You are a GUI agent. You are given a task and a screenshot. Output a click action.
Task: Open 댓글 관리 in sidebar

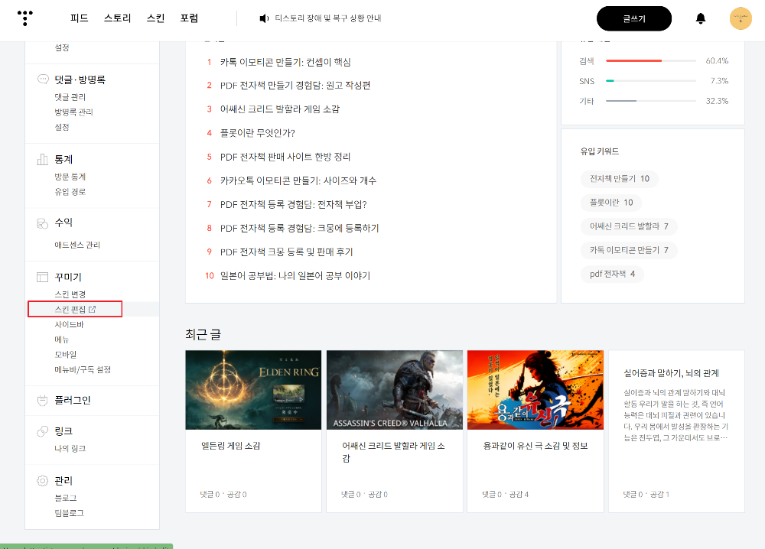pos(70,97)
